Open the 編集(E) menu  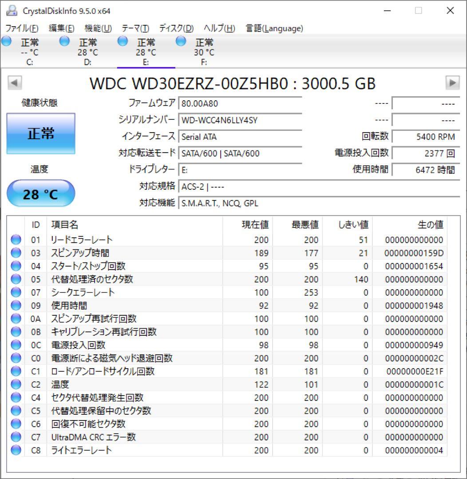pyautogui.click(x=61, y=28)
